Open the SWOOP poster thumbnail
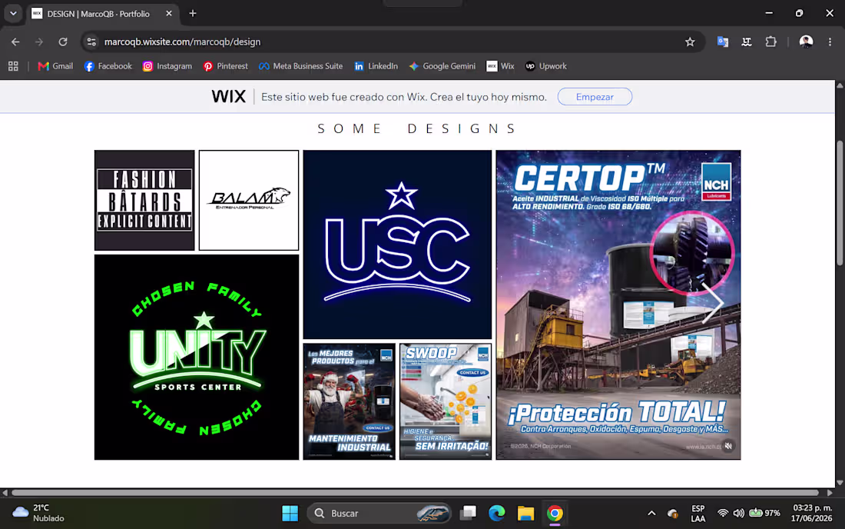This screenshot has width=845, height=529. click(x=445, y=401)
